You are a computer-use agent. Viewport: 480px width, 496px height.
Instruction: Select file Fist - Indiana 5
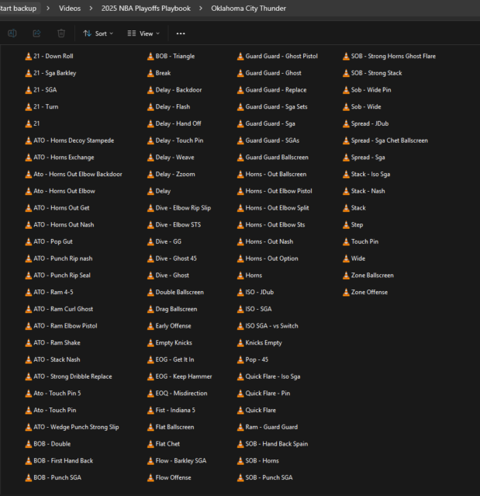[171, 410]
